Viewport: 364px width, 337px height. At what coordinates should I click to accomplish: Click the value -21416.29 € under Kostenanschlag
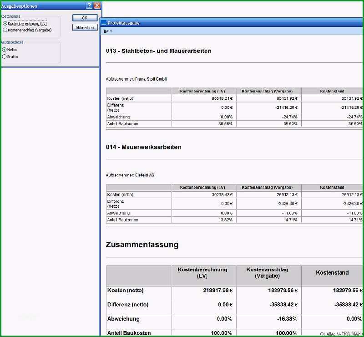[286, 107]
